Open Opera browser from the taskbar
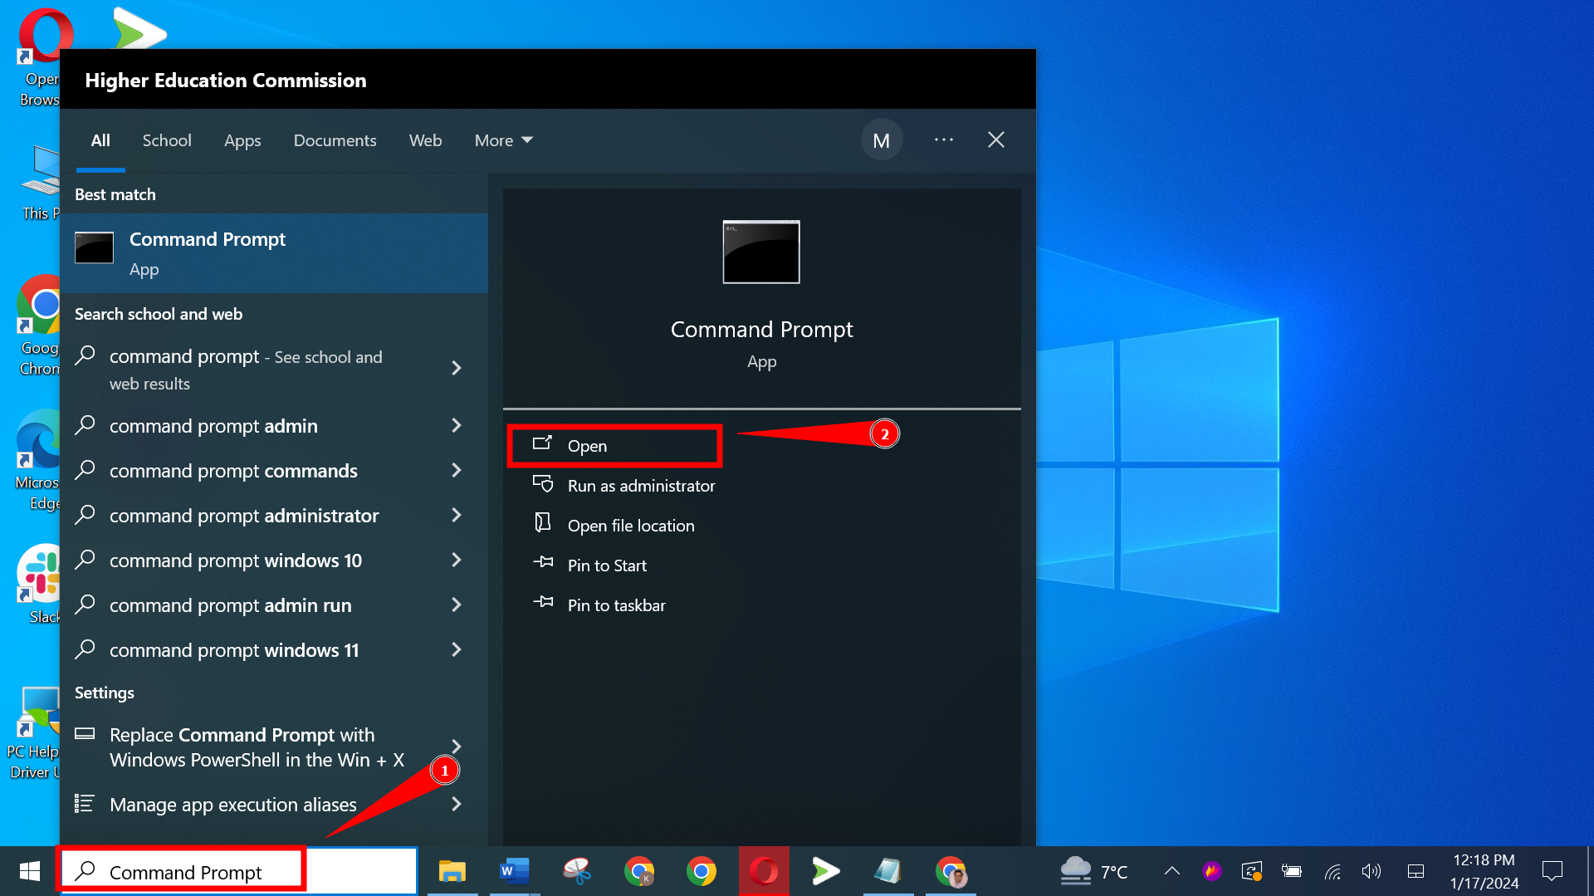This screenshot has height=896, width=1594. (x=763, y=871)
